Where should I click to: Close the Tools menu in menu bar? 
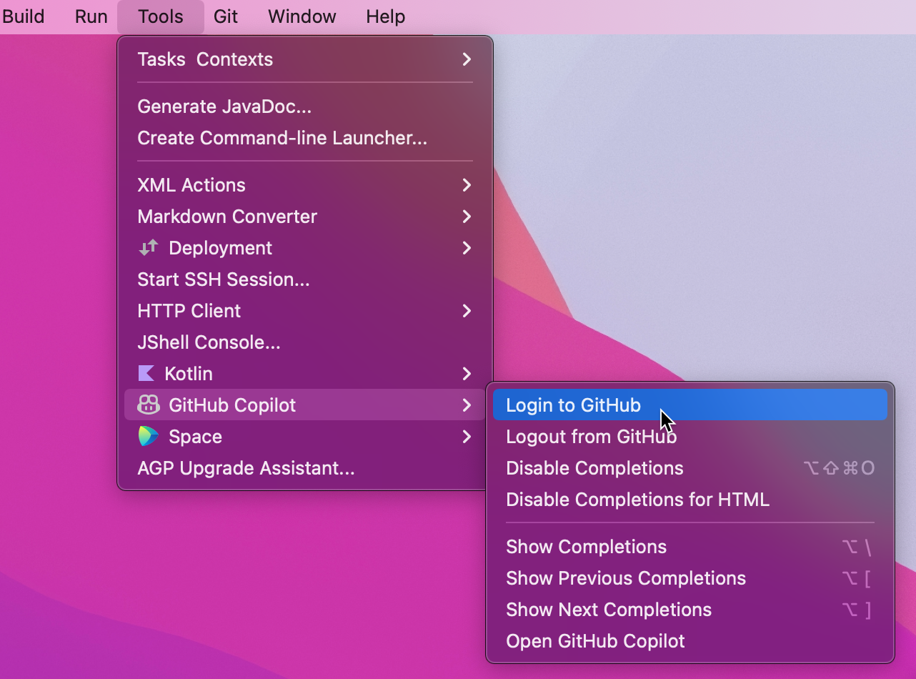point(161,16)
